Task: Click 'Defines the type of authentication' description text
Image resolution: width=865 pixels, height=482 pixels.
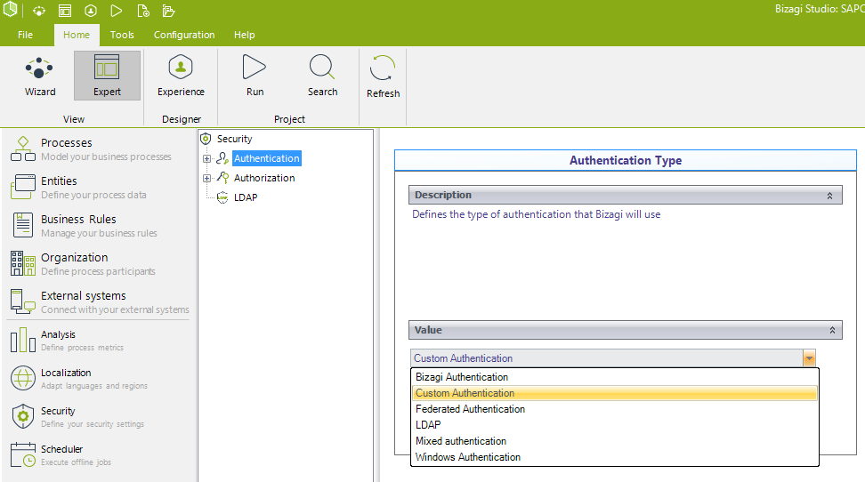Action: pyautogui.click(x=536, y=214)
